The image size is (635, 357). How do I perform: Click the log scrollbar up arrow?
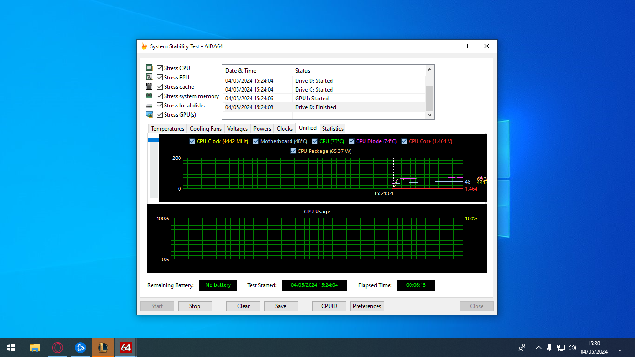[430, 69]
